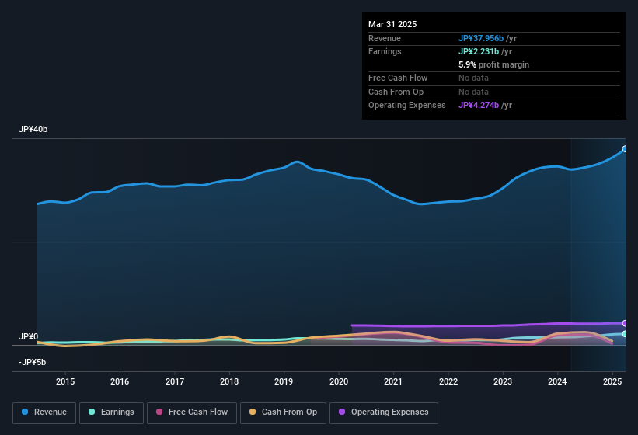Screen dimensions: 638x435
Task: Click the orange dot in Cash From Op legend
Action: [253, 412]
